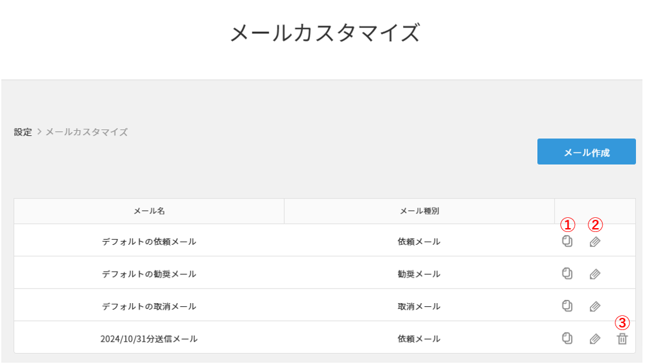Select the 2024/10/31分送信メール name cell
Screen dimensions: 645x364
149,338
